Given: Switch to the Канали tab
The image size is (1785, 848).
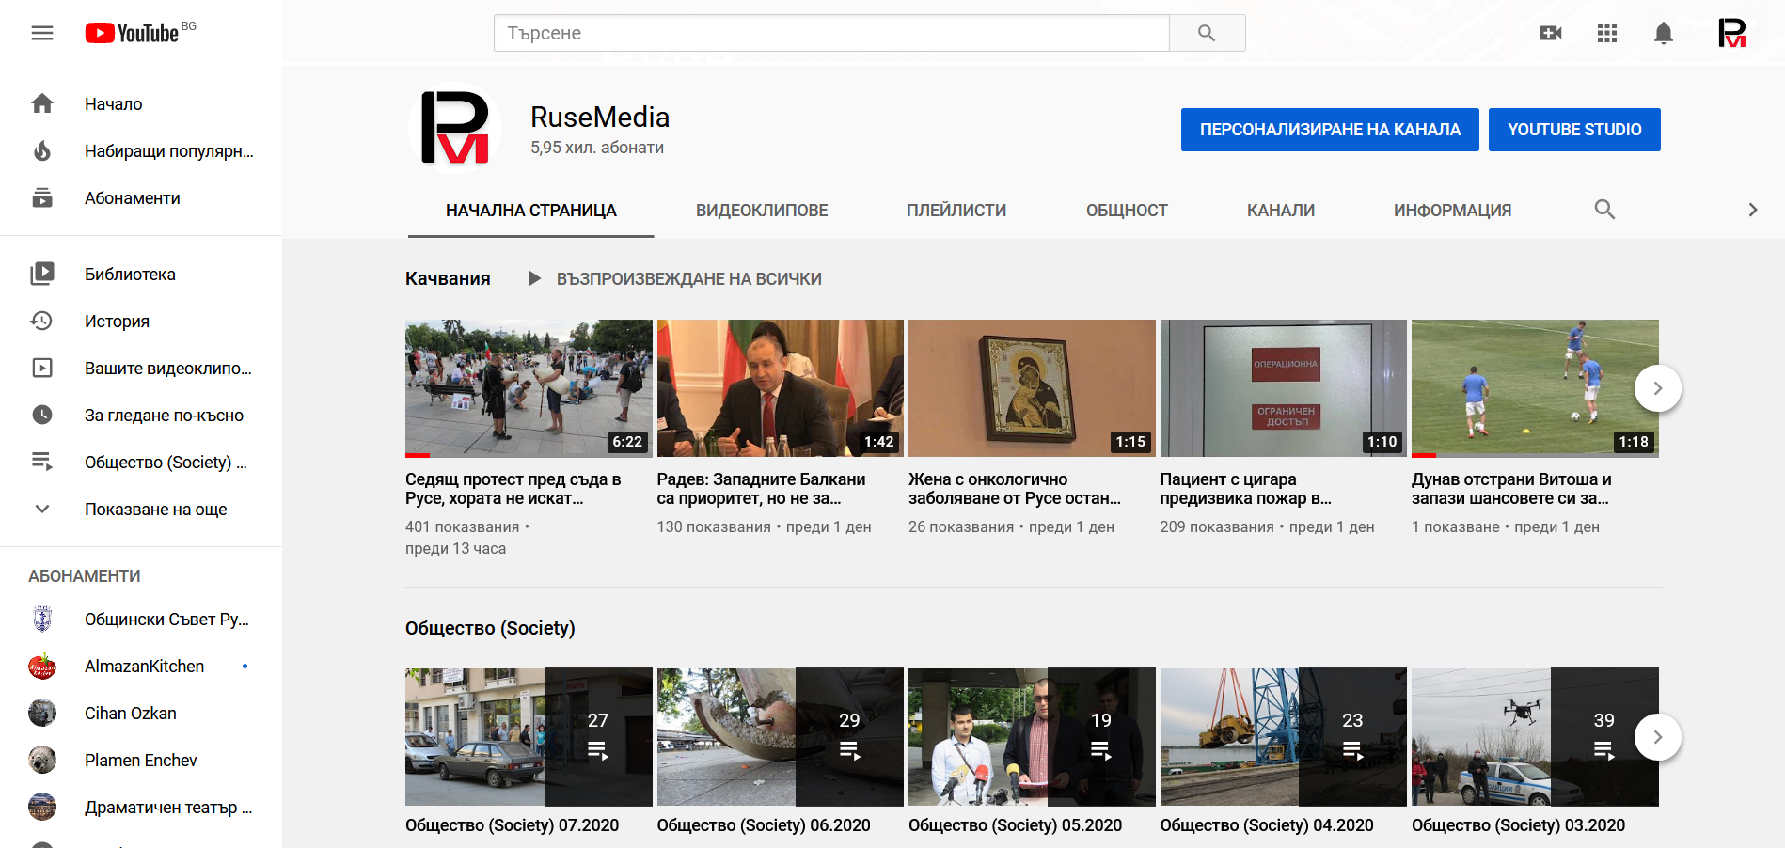Looking at the screenshot, I should point(1281,211).
